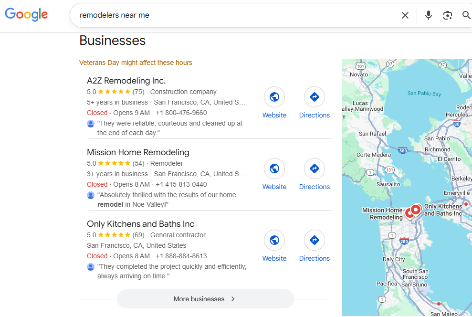Expand the More businesses list

click(x=205, y=299)
